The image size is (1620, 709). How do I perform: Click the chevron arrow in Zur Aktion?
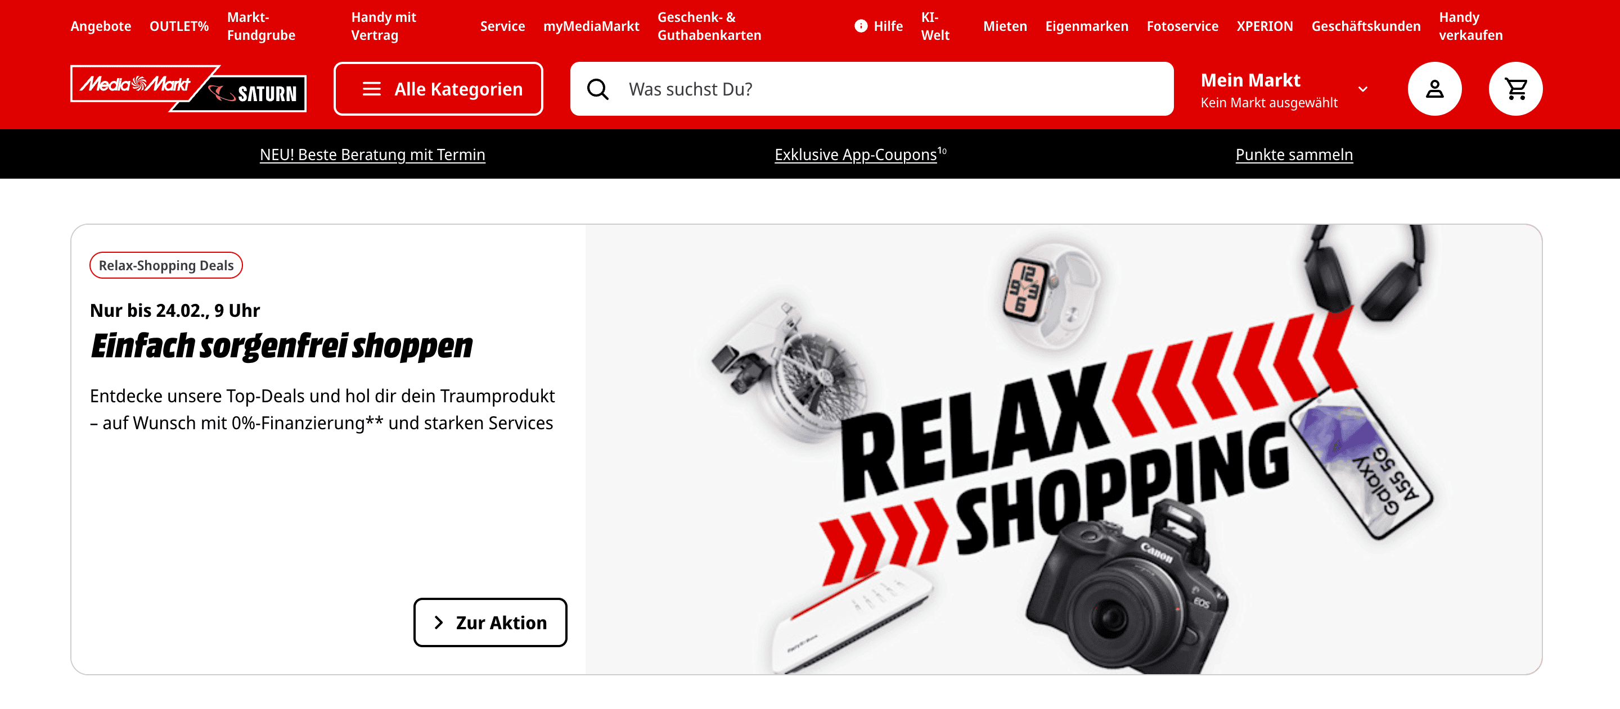(x=439, y=622)
